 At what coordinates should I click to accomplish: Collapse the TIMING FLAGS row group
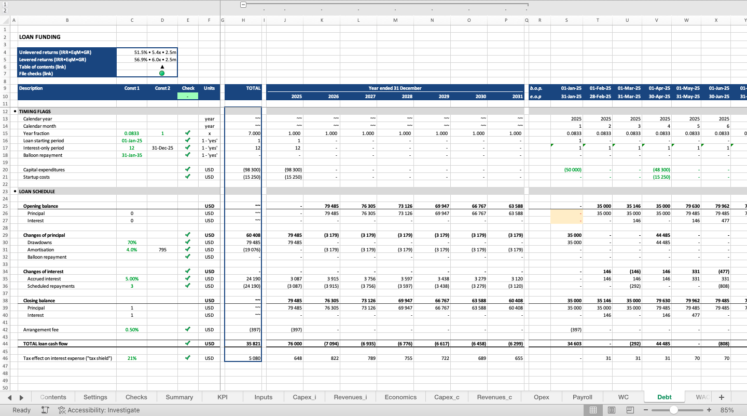pyautogui.click(x=15, y=111)
